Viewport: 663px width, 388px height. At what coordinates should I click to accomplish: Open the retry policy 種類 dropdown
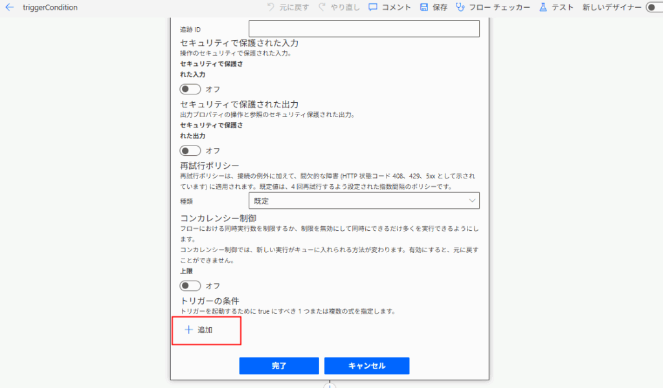(364, 200)
